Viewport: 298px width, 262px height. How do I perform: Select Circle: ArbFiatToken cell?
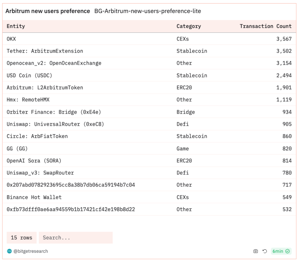(x=37, y=136)
